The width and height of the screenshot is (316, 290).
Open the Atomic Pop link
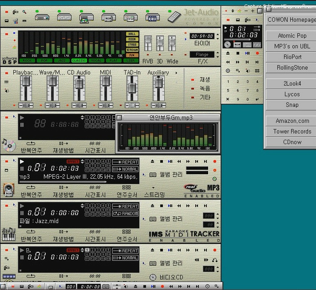coord(291,36)
